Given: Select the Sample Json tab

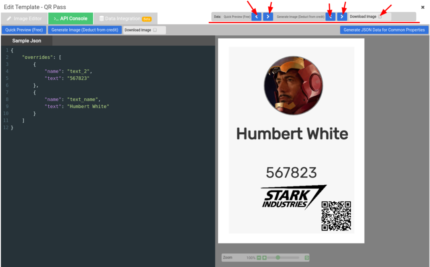Looking at the screenshot, I should 26,41.
